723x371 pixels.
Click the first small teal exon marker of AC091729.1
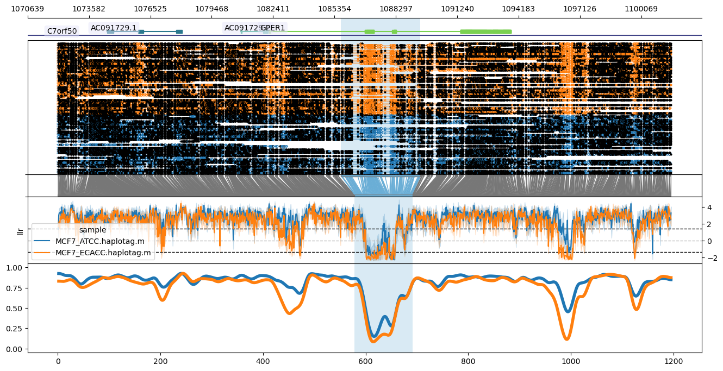click(110, 31)
